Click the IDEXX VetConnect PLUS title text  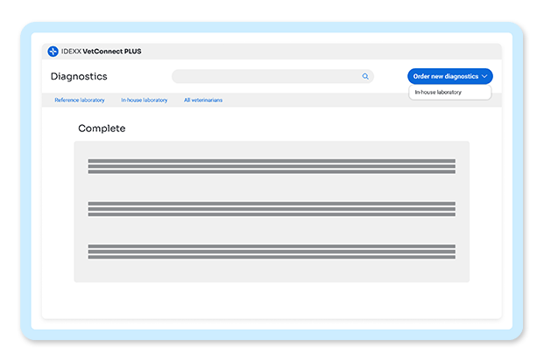[102, 52]
